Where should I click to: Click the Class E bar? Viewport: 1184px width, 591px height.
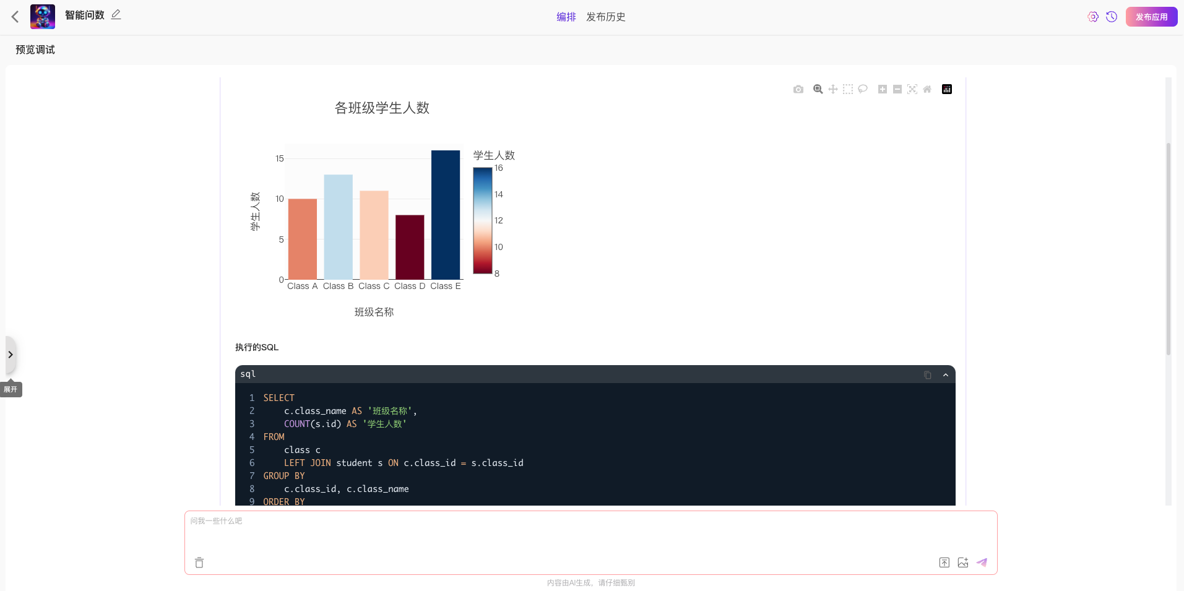click(446, 215)
